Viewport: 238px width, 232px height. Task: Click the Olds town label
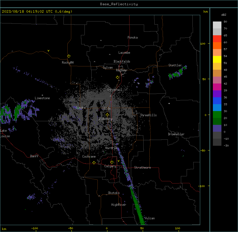pos(107,109)
